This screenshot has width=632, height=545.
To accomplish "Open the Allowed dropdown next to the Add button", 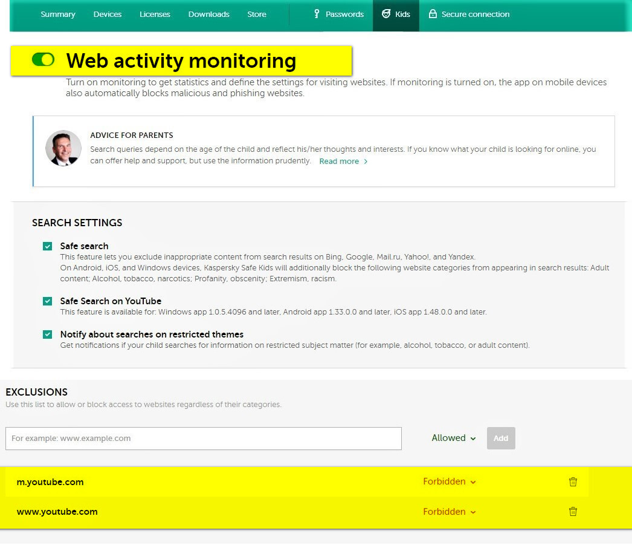I will (453, 438).
